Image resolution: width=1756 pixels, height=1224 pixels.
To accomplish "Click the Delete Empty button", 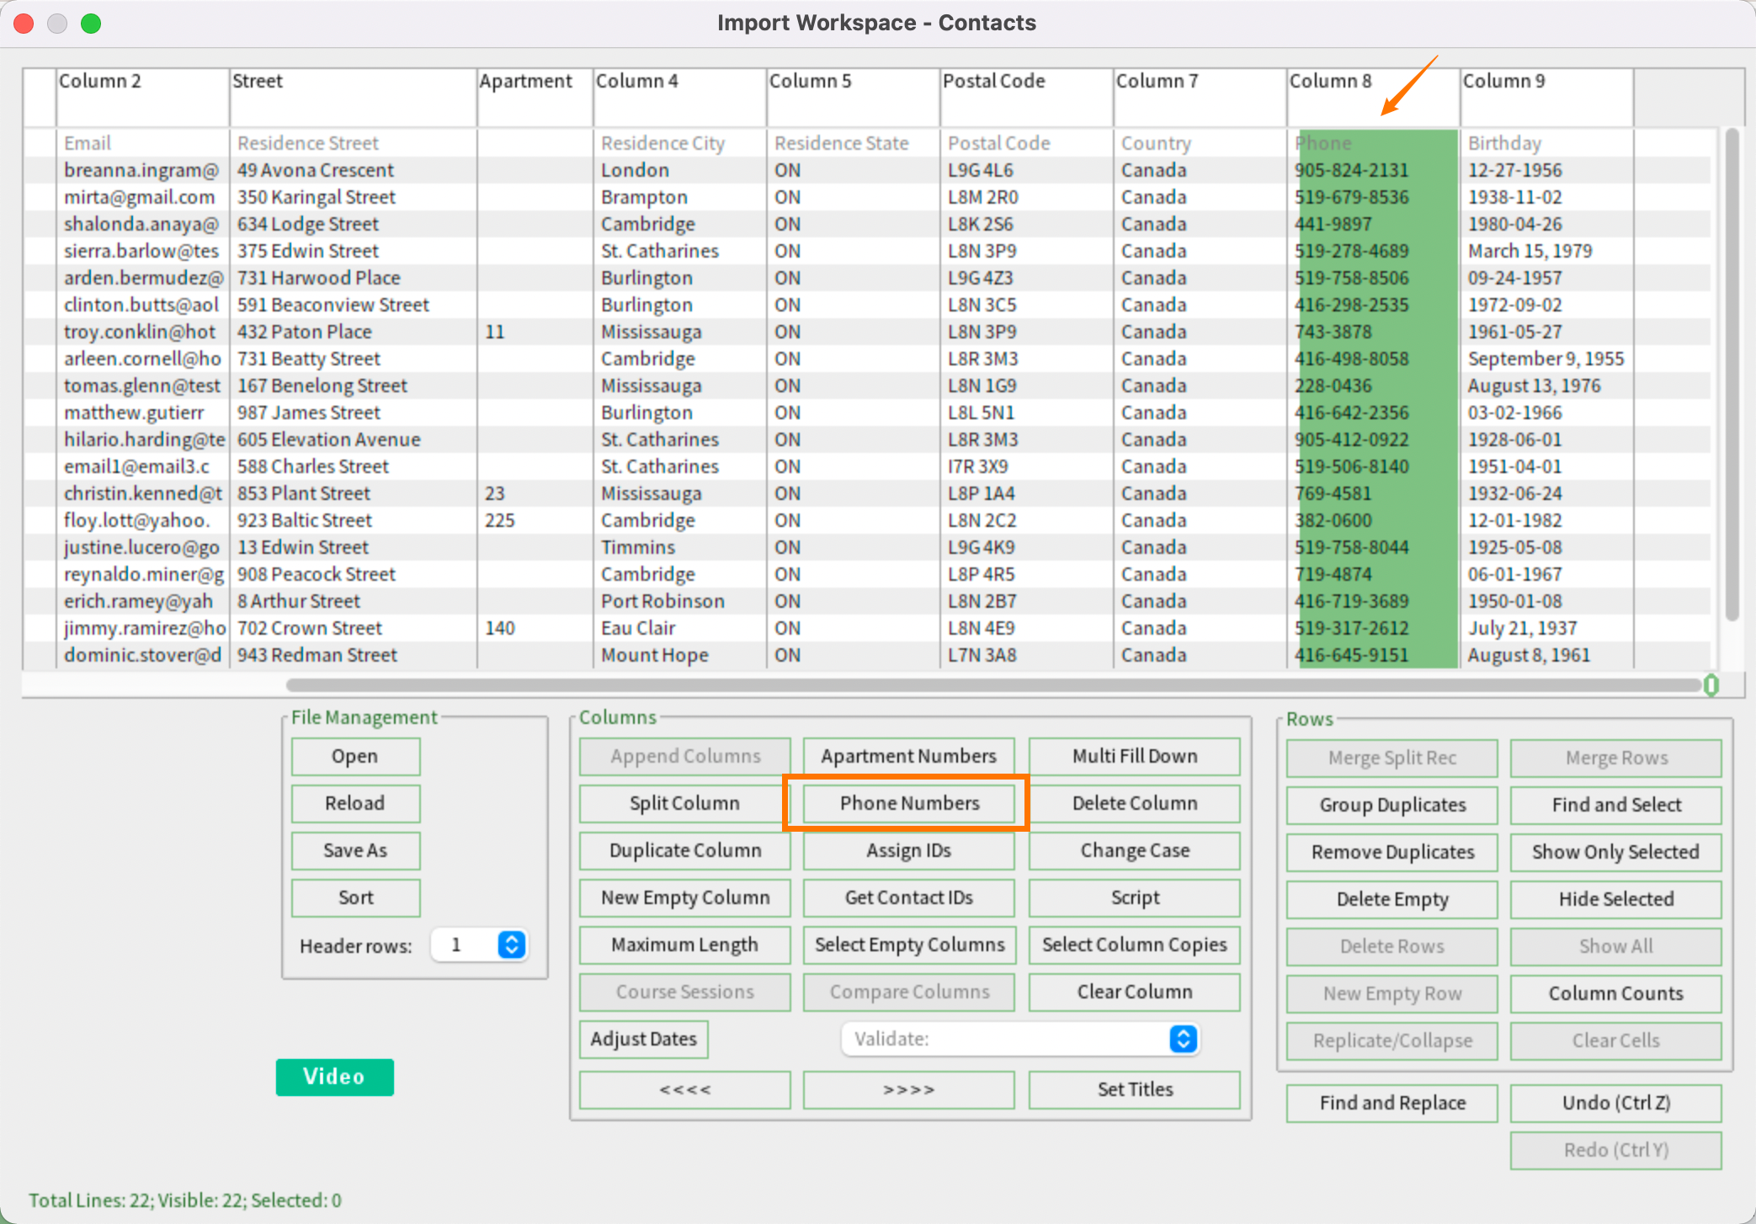I will click(x=1392, y=899).
